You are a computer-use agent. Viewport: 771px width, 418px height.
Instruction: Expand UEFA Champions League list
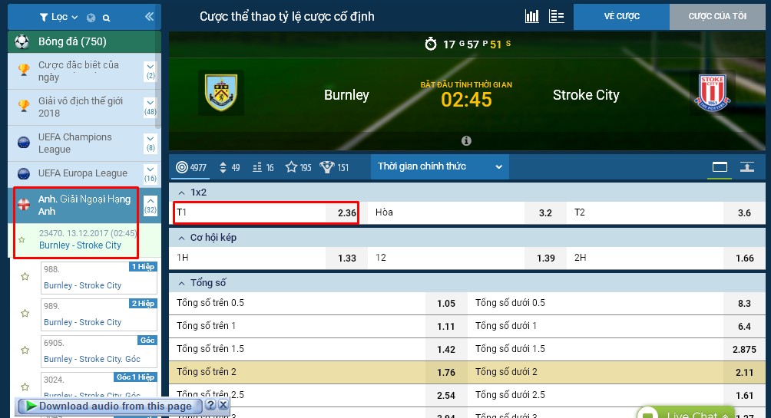[x=151, y=143]
